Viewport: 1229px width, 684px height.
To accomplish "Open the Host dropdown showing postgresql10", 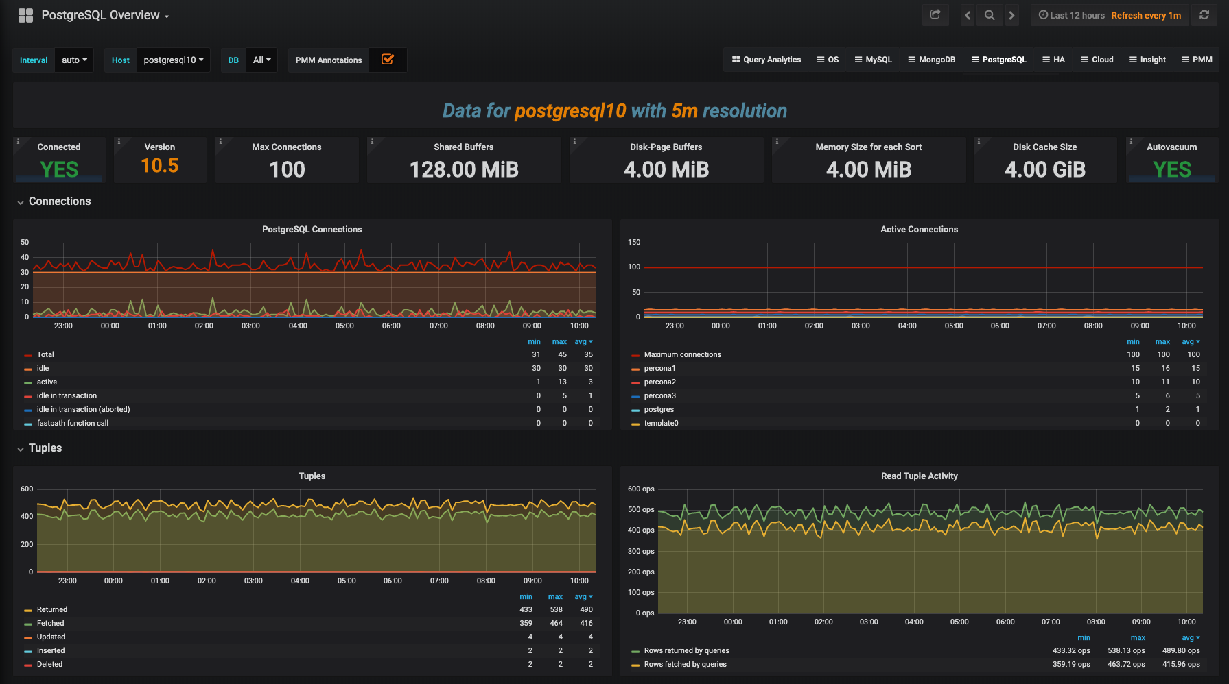I will pyautogui.click(x=173, y=60).
